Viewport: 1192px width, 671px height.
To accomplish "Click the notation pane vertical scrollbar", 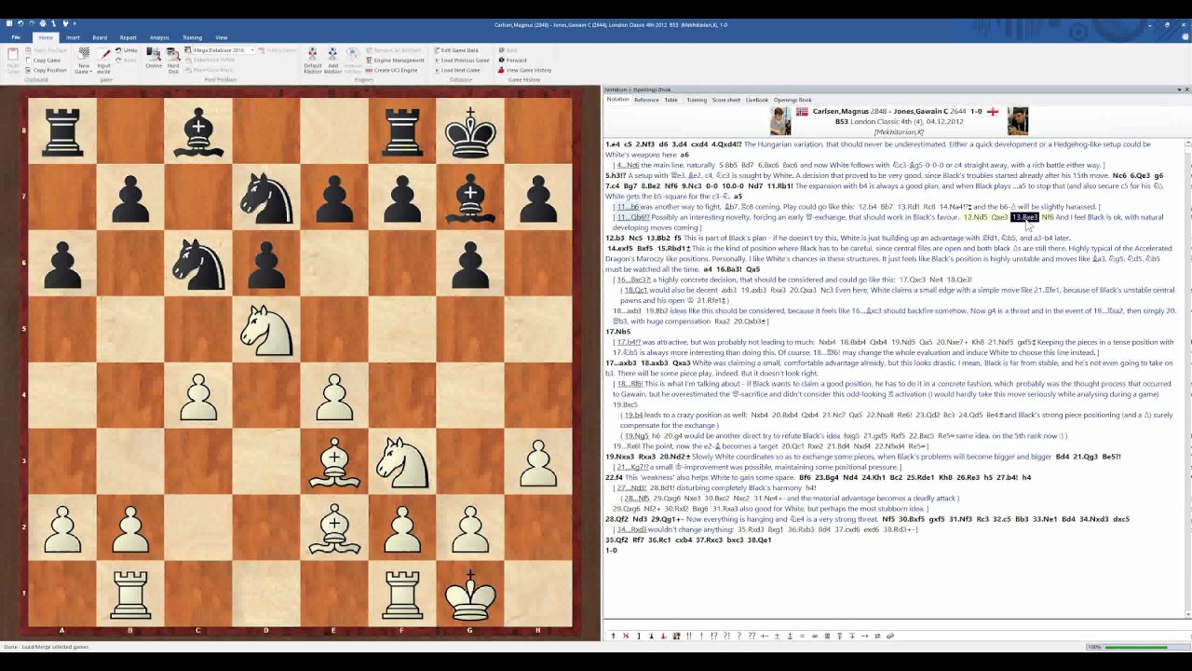I will (x=1187, y=377).
